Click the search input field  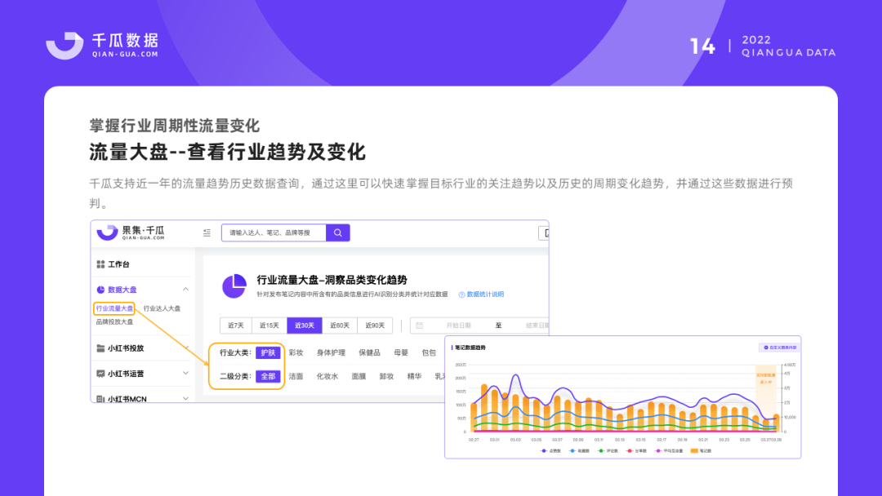point(276,232)
